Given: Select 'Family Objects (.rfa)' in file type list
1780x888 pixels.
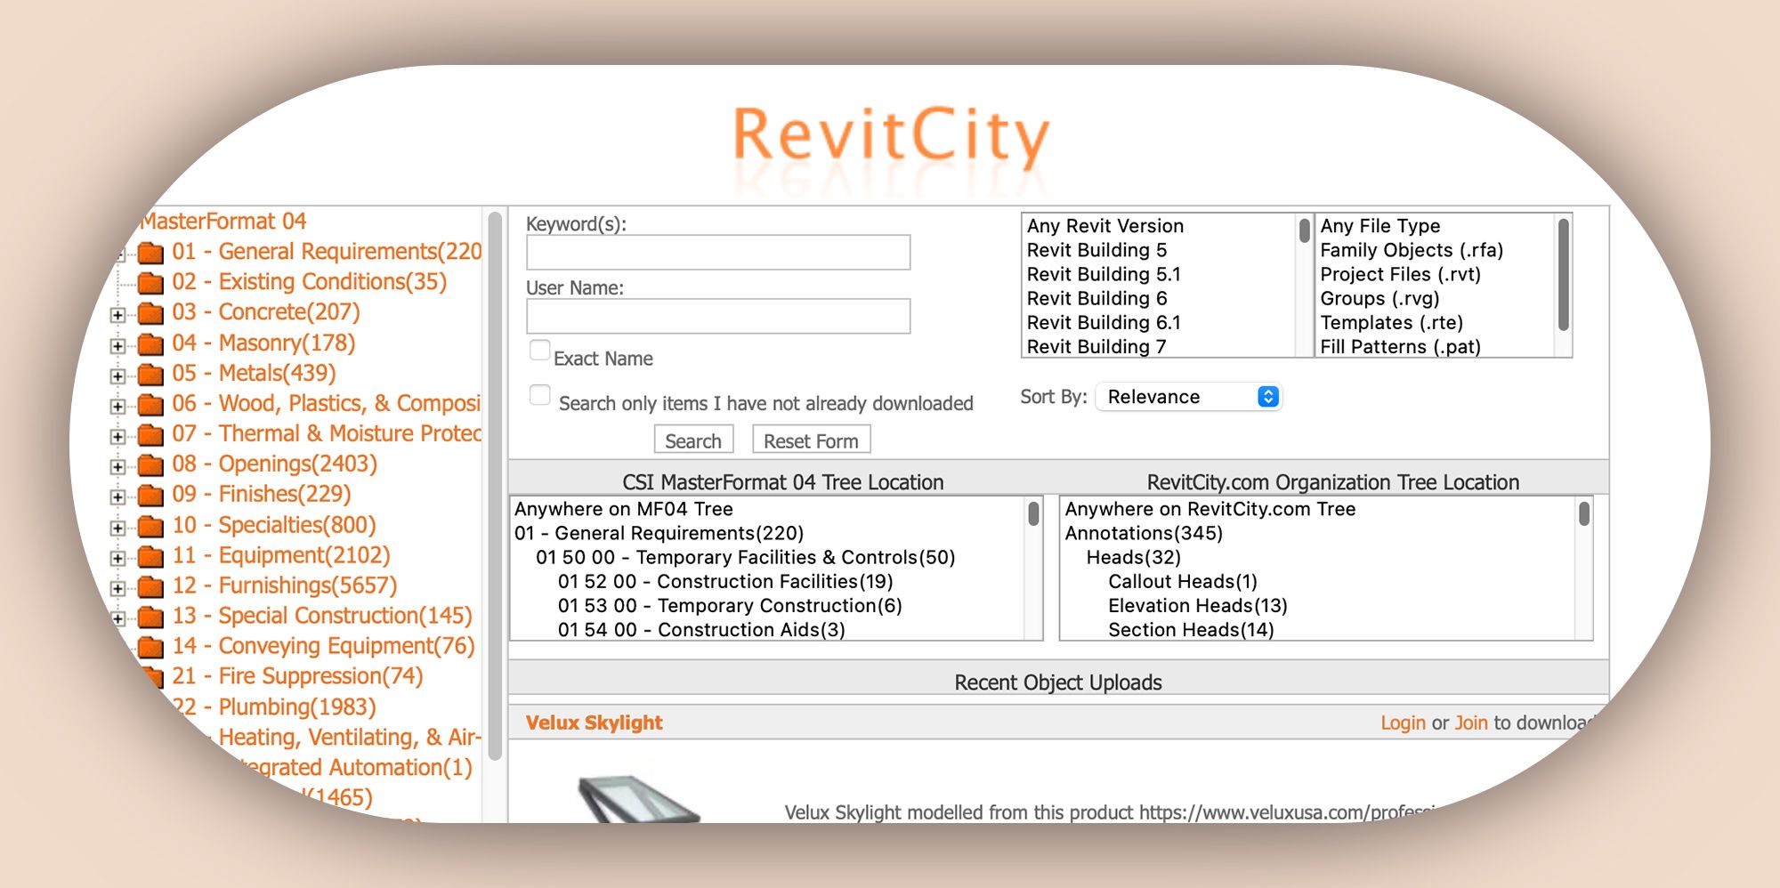Looking at the screenshot, I should [x=1411, y=251].
